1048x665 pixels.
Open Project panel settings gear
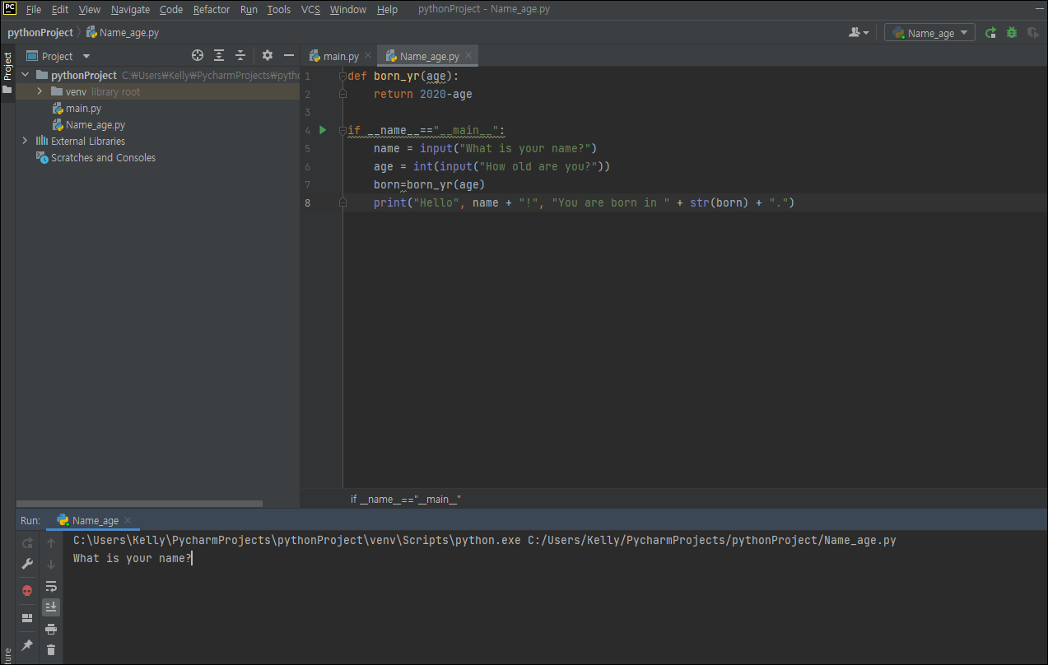[267, 56]
